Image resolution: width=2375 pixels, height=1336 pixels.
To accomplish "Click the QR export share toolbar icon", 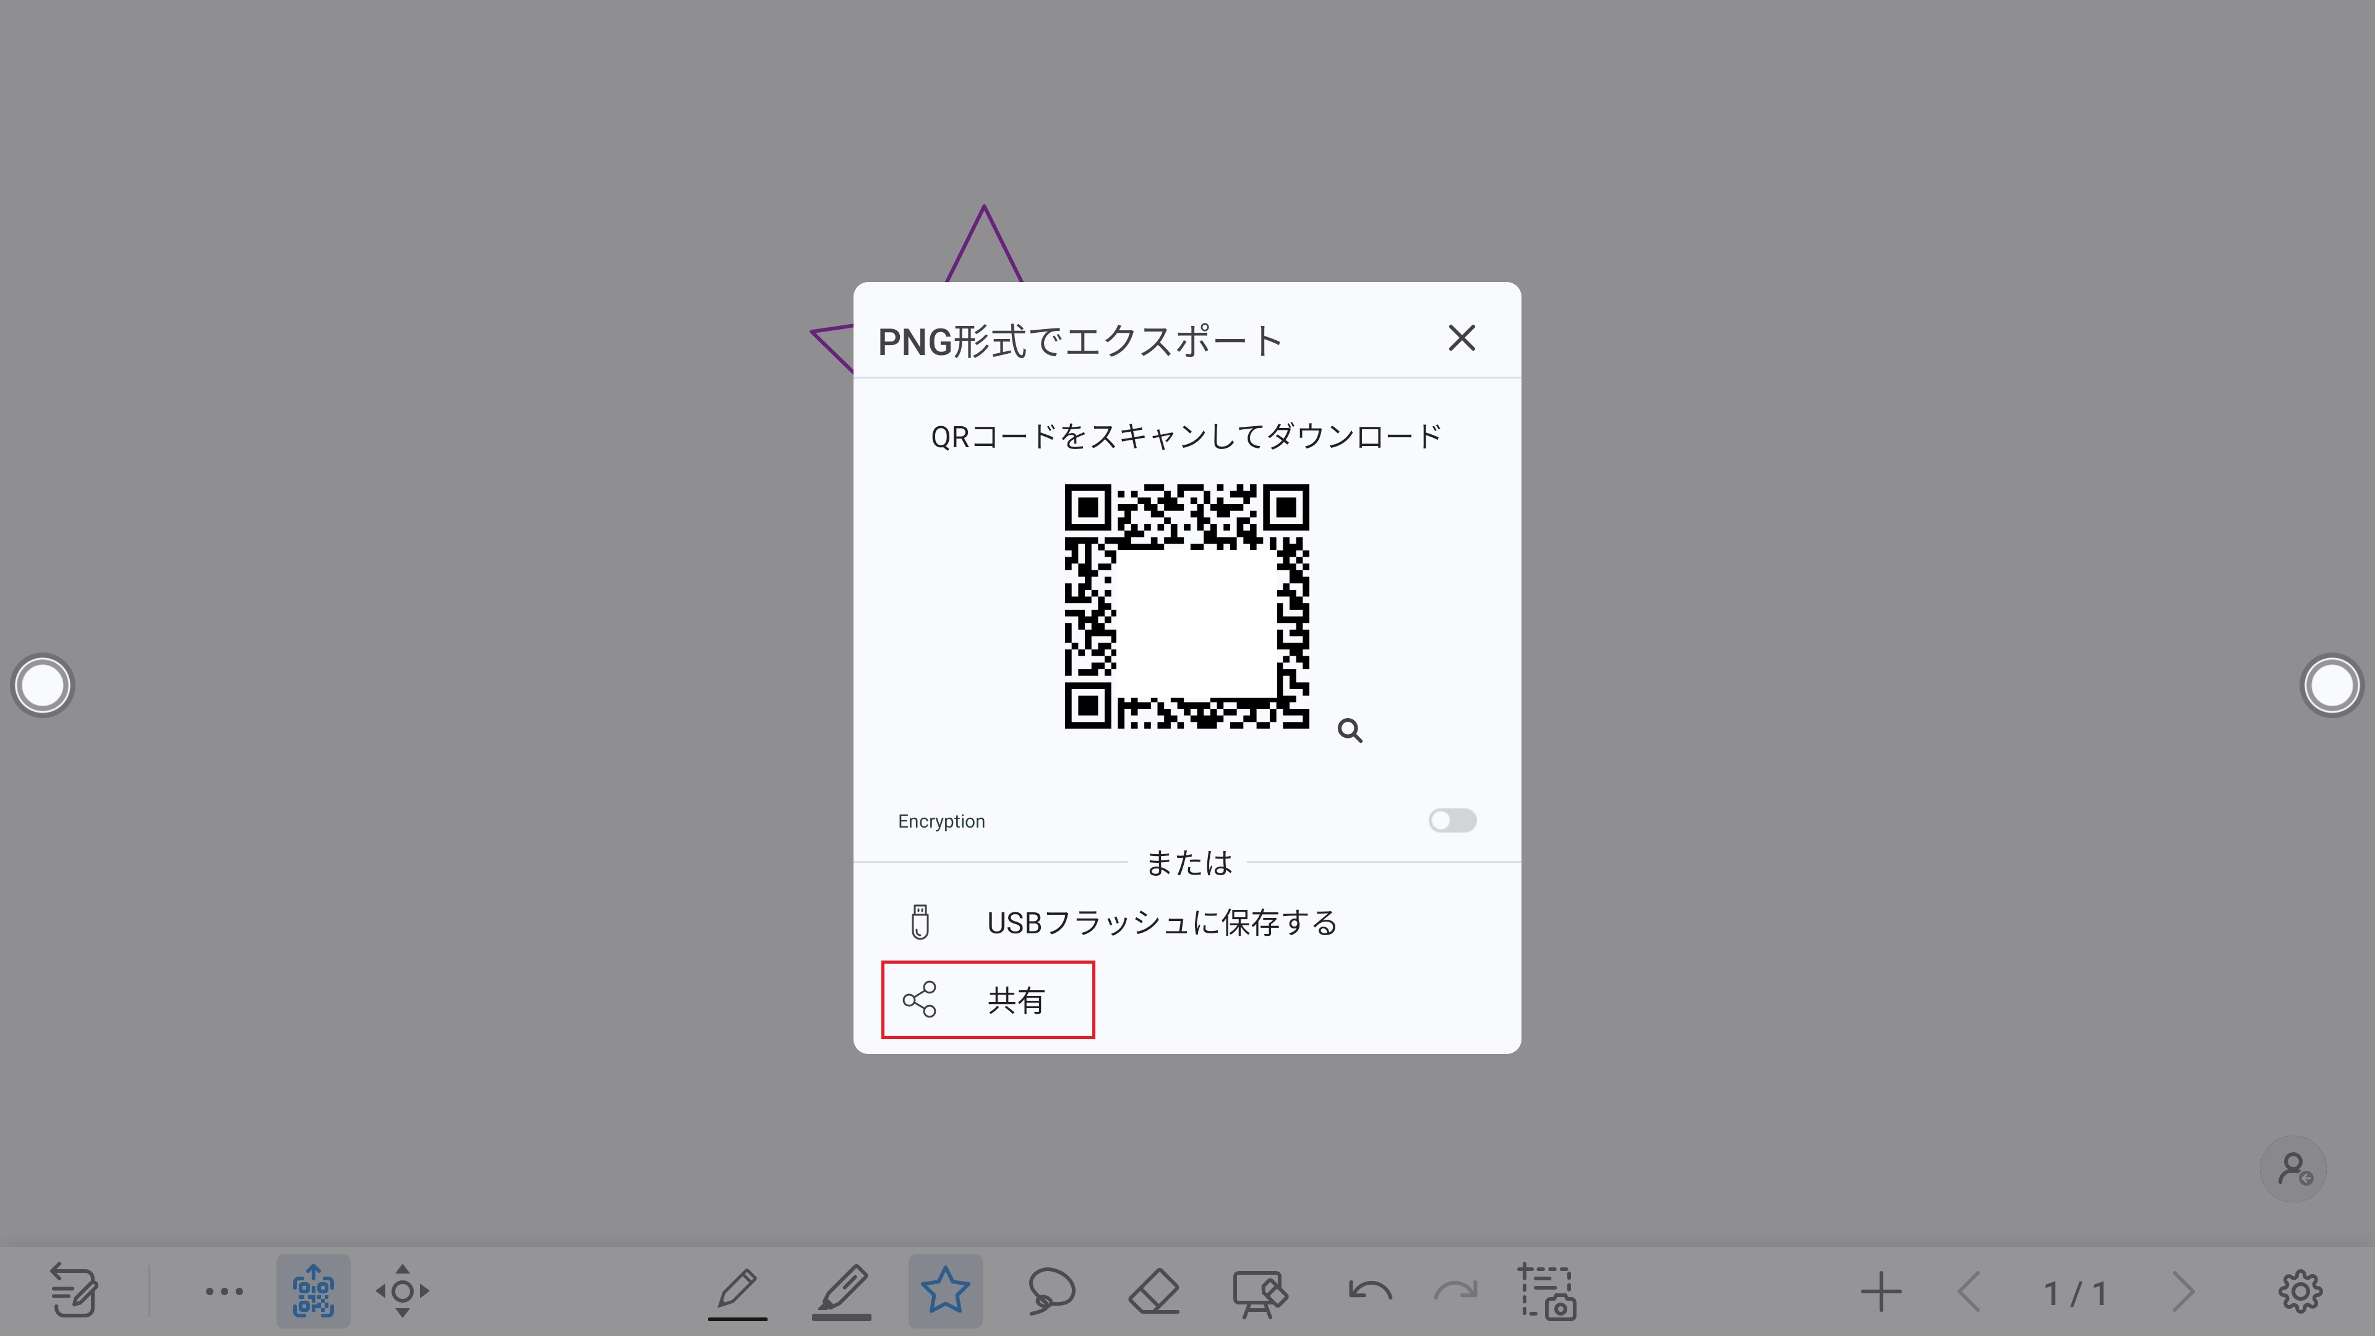I will click(x=314, y=1291).
